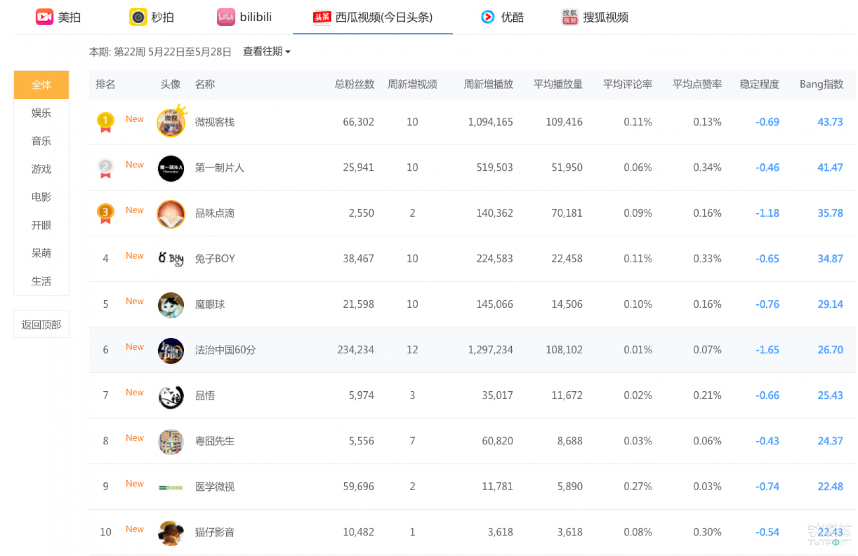Expand 查看往期 period dropdown
The image size is (858, 556).
266,51
